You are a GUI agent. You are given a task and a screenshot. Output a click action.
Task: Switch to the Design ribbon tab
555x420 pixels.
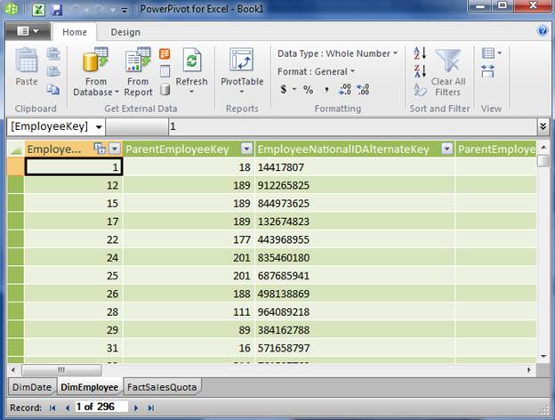click(x=125, y=32)
